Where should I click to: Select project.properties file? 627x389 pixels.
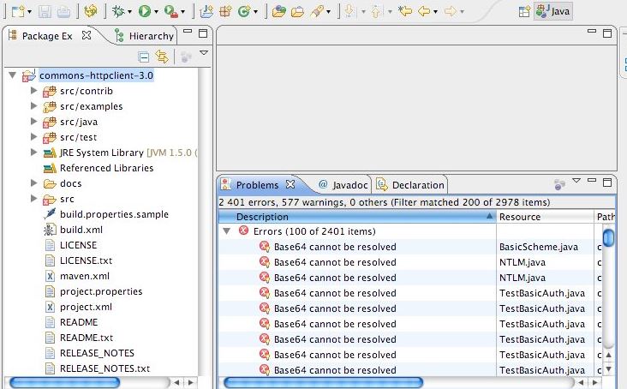pos(101,291)
